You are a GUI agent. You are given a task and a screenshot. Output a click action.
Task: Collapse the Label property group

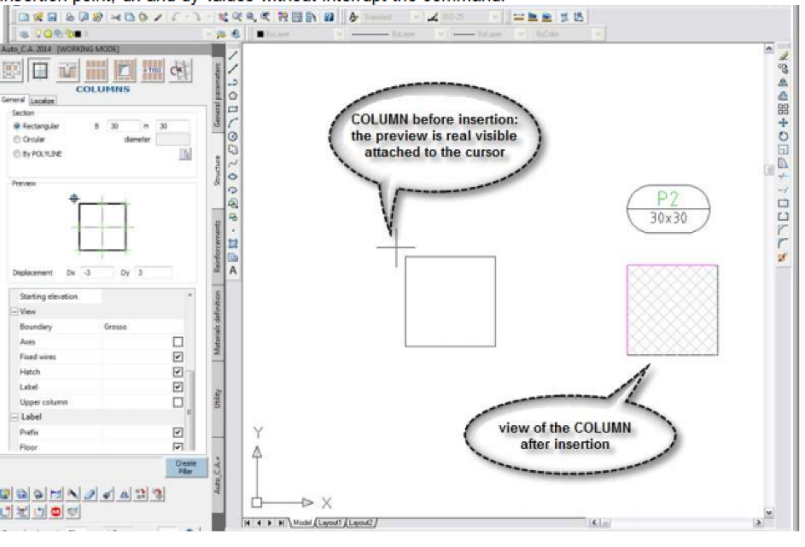[14, 417]
